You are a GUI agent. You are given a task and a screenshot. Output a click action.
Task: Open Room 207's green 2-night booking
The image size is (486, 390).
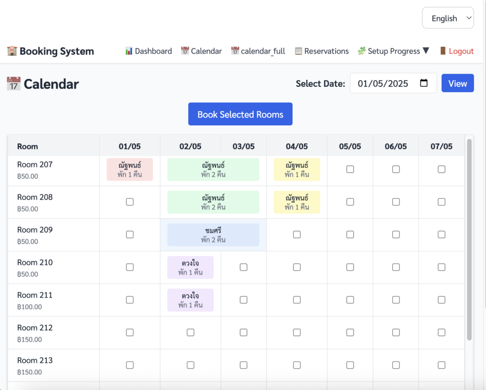click(x=213, y=169)
